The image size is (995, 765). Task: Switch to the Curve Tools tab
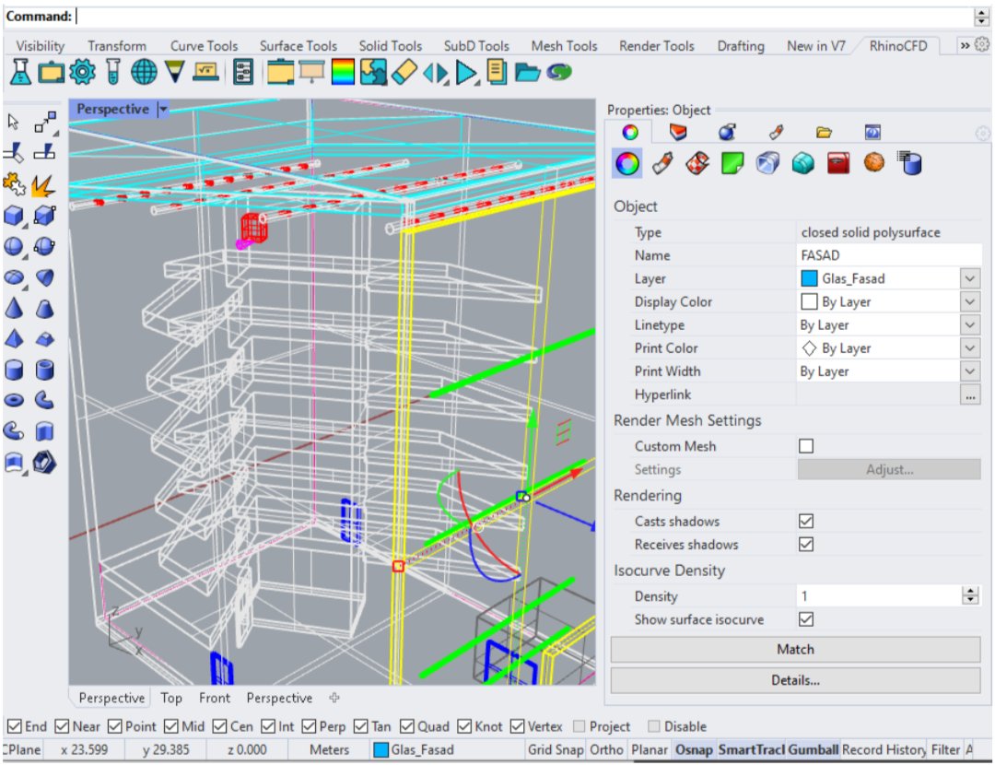pyautogui.click(x=204, y=46)
